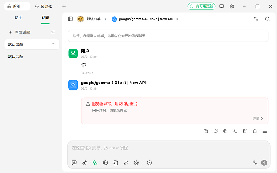Click the 用户 sender name
This screenshot has height=173, width=277.
click(x=85, y=51)
